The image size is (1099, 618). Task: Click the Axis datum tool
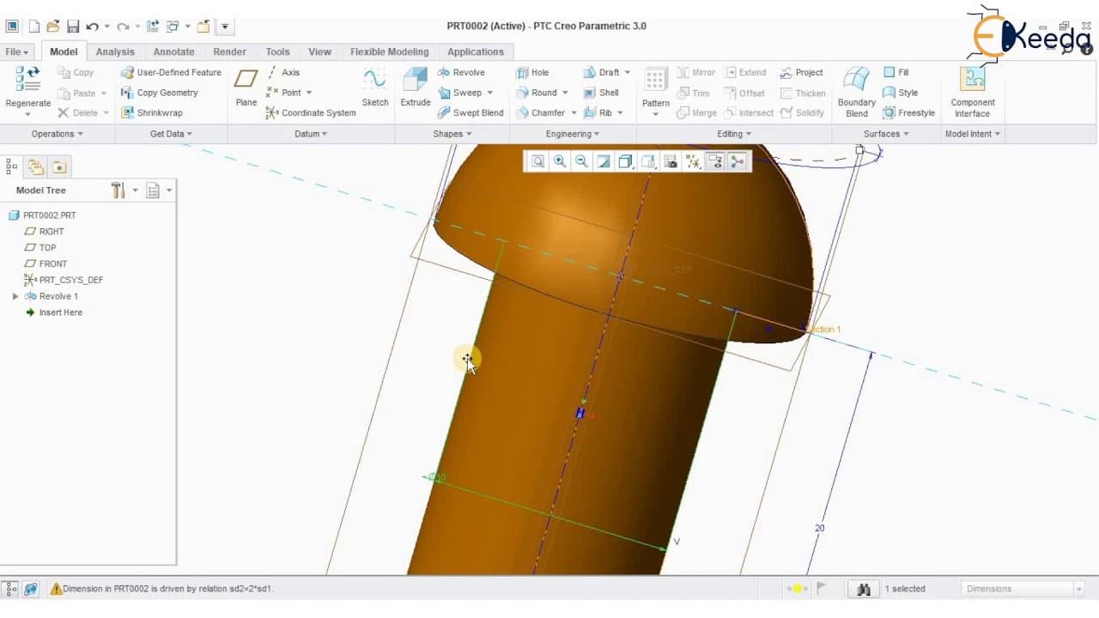tap(283, 72)
